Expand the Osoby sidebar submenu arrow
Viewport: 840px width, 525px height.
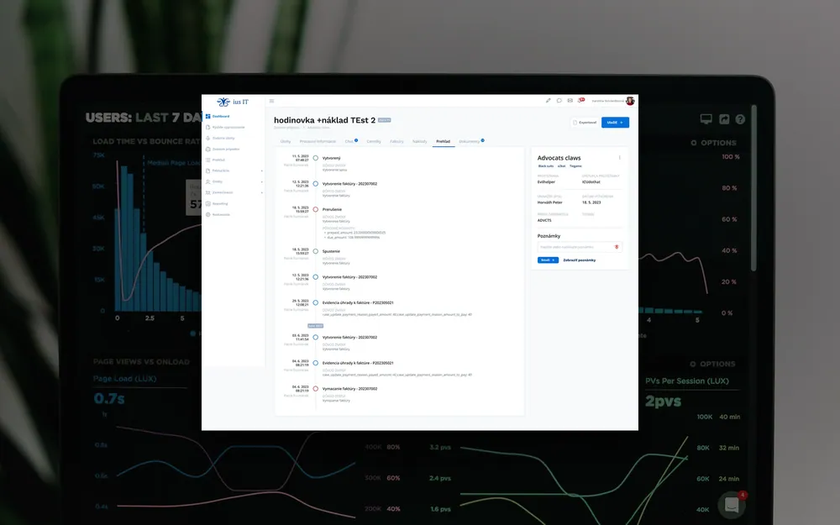click(261, 181)
